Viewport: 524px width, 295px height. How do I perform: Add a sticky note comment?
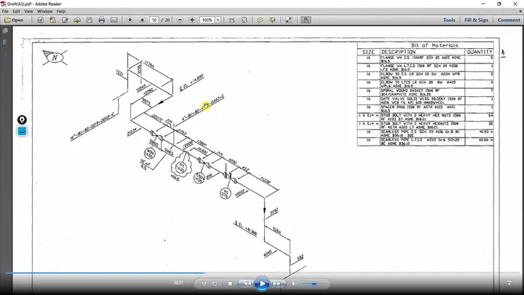click(x=260, y=20)
